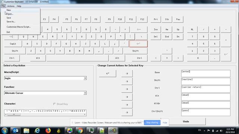Select the Slk key
Viewport: 239px width, 134px height.
[x=167, y=19]
